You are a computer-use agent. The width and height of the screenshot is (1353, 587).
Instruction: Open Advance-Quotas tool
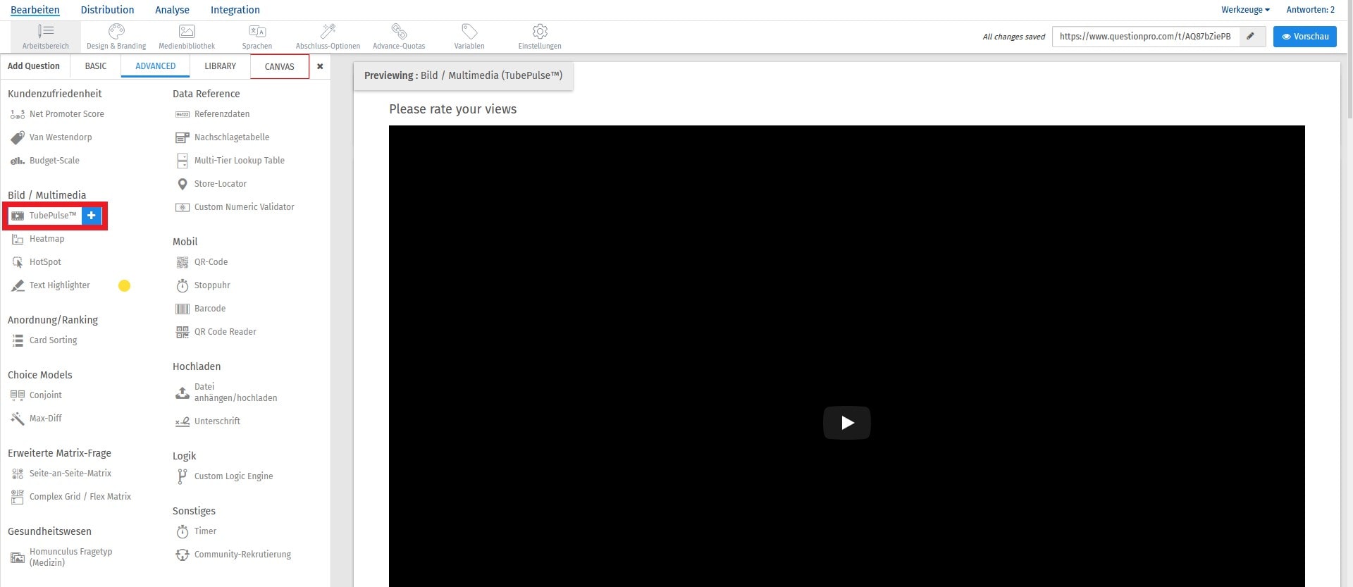[x=399, y=37]
